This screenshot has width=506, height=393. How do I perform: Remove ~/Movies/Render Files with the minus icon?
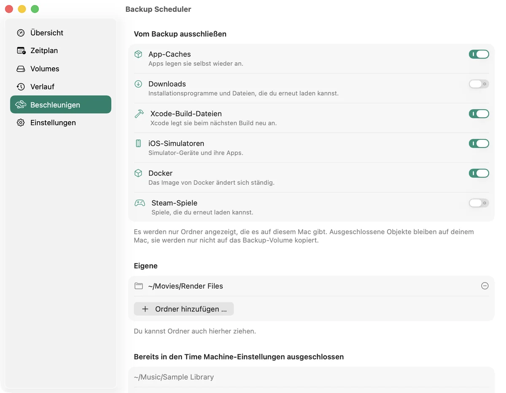pyautogui.click(x=485, y=286)
